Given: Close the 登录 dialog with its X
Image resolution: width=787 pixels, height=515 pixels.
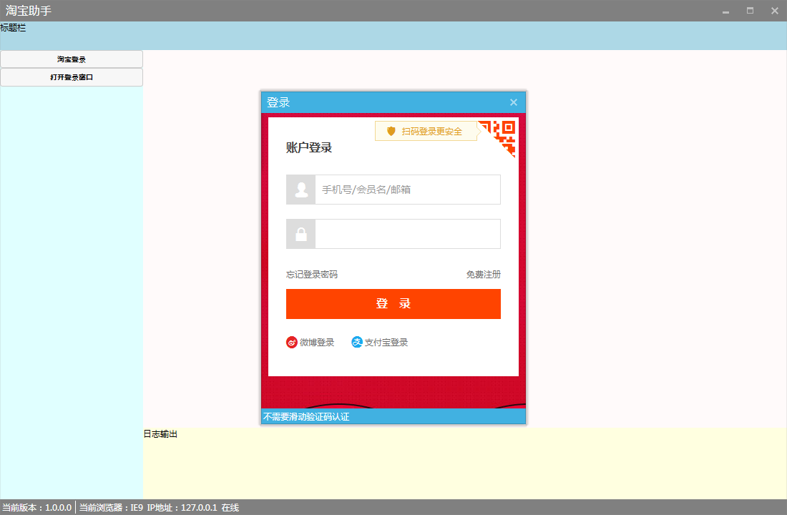Looking at the screenshot, I should point(514,102).
